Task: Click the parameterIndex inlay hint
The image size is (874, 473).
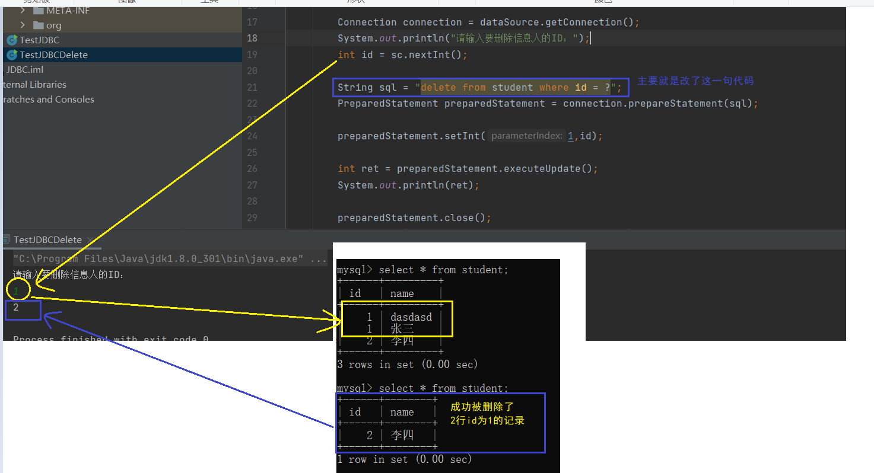Action: point(526,136)
